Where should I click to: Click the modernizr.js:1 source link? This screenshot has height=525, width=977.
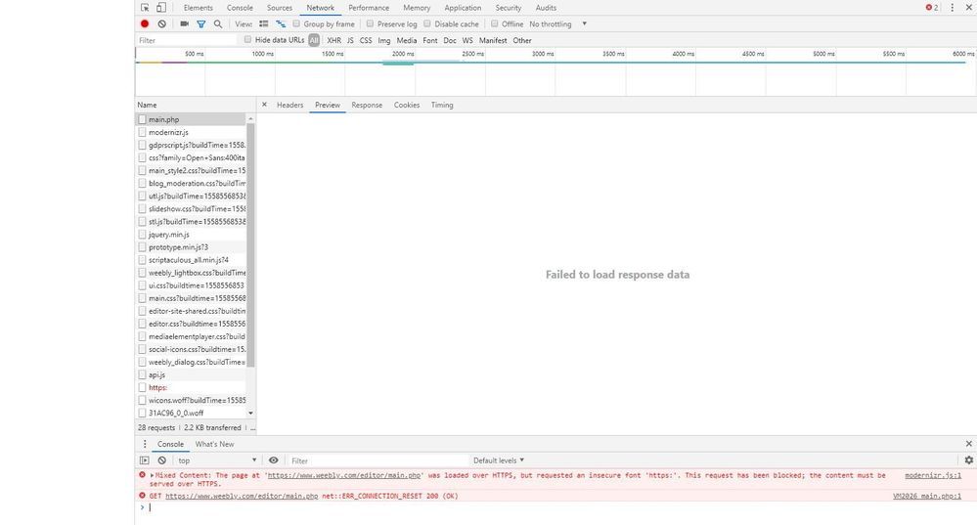click(933, 475)
